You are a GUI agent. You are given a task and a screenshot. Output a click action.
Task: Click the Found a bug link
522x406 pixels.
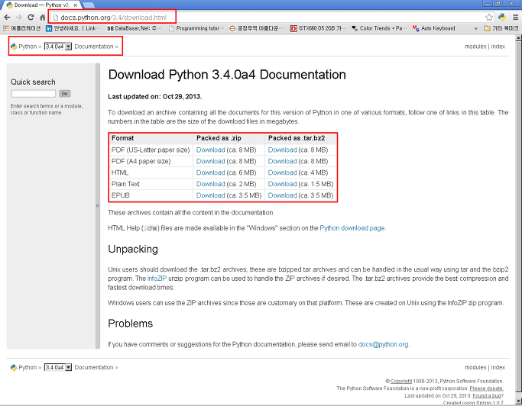tap(487, 395)
